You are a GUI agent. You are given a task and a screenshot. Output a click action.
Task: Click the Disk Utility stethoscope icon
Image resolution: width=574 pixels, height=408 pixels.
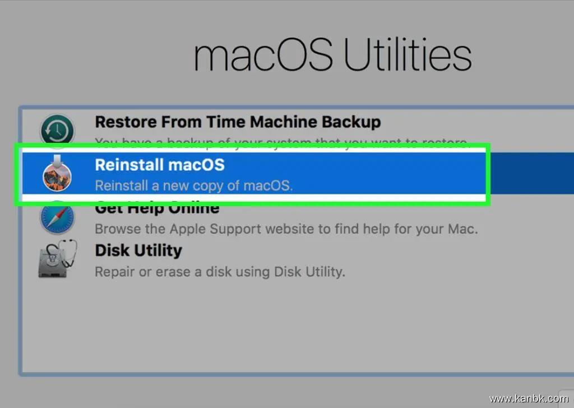click(x=57, y=259)
